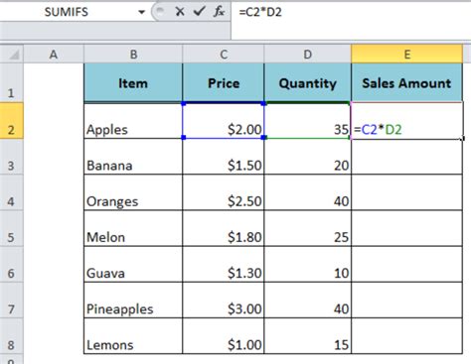Select column C header
The height and width of the screenshot is (364, 471).
224,55
